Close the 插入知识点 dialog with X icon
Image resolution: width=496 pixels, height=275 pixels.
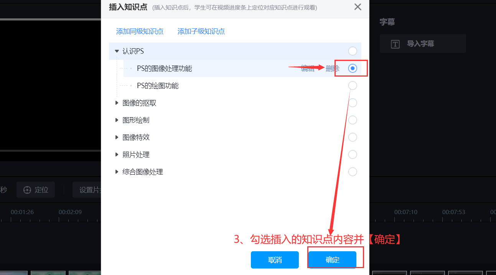tap(358, 7)
